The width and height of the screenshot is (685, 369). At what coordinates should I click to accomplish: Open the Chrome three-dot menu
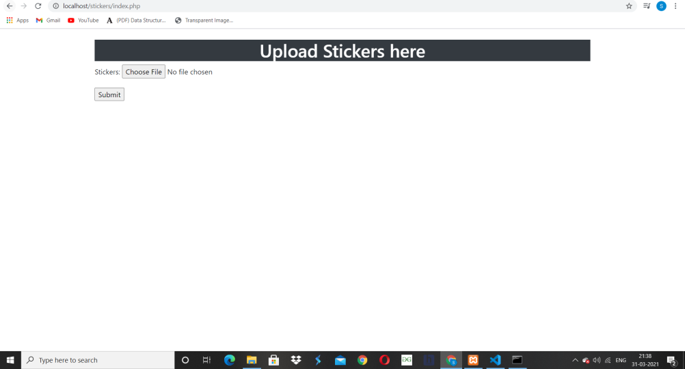(x=675, y=6)
